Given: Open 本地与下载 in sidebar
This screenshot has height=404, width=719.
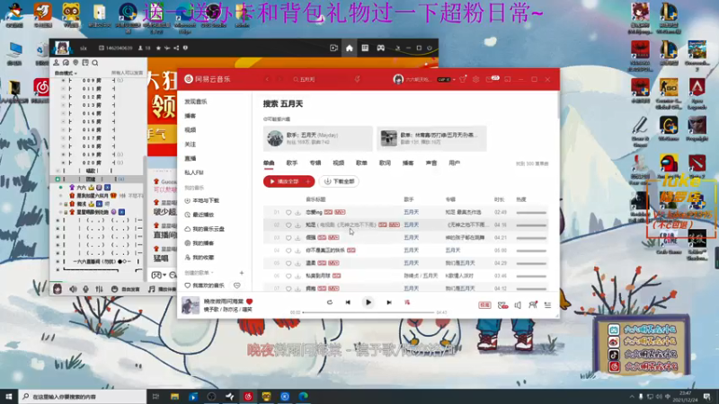Looking at the screenshot, I should pyautogui.click(x=201, y=200).
